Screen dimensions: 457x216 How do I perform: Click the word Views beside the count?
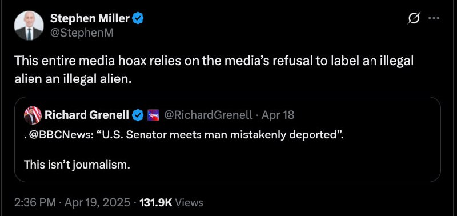tap(190, 202)
